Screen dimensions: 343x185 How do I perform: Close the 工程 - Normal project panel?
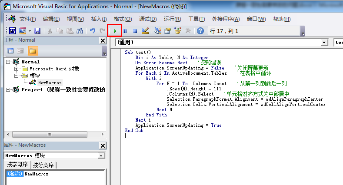pyautogui.click(x=103, y=40)
